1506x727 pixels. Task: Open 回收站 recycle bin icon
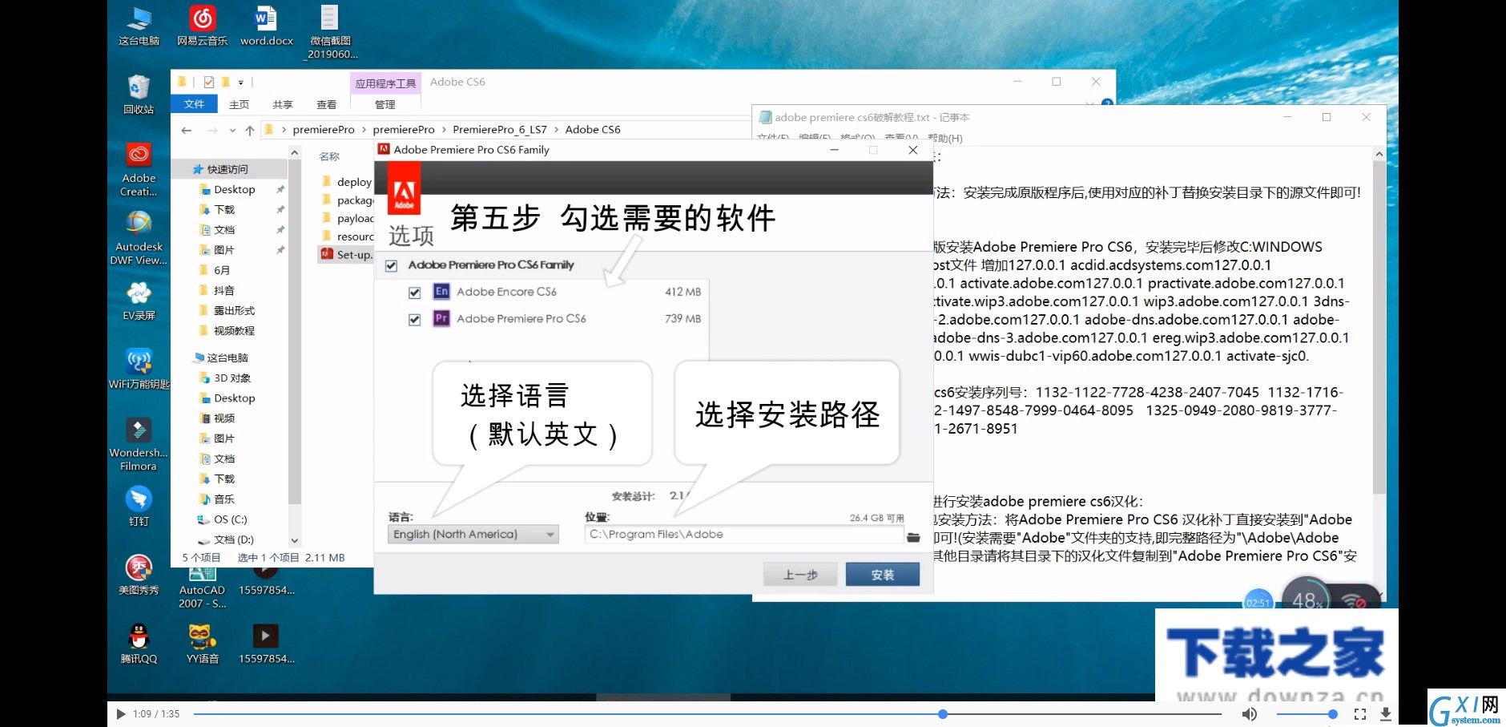tap(139, 94)
